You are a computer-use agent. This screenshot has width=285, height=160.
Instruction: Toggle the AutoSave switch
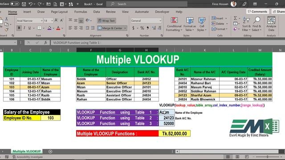14,4
